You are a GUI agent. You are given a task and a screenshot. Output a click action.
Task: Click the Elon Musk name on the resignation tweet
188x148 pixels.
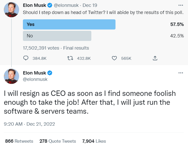35,73
